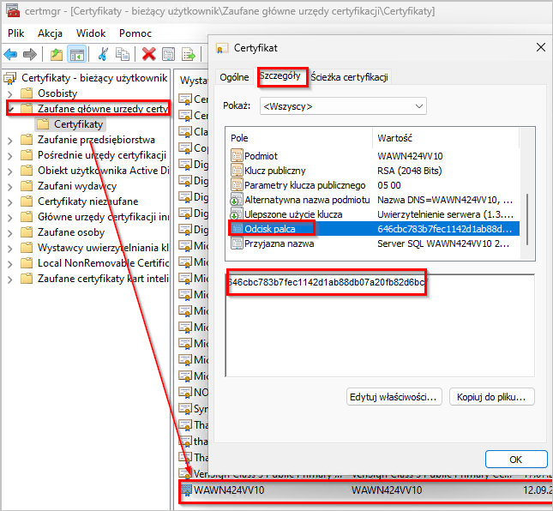Open the Akcja menu
Viewport: 553px width, 511px height.
pyautogui.click(x=50, y=33)
